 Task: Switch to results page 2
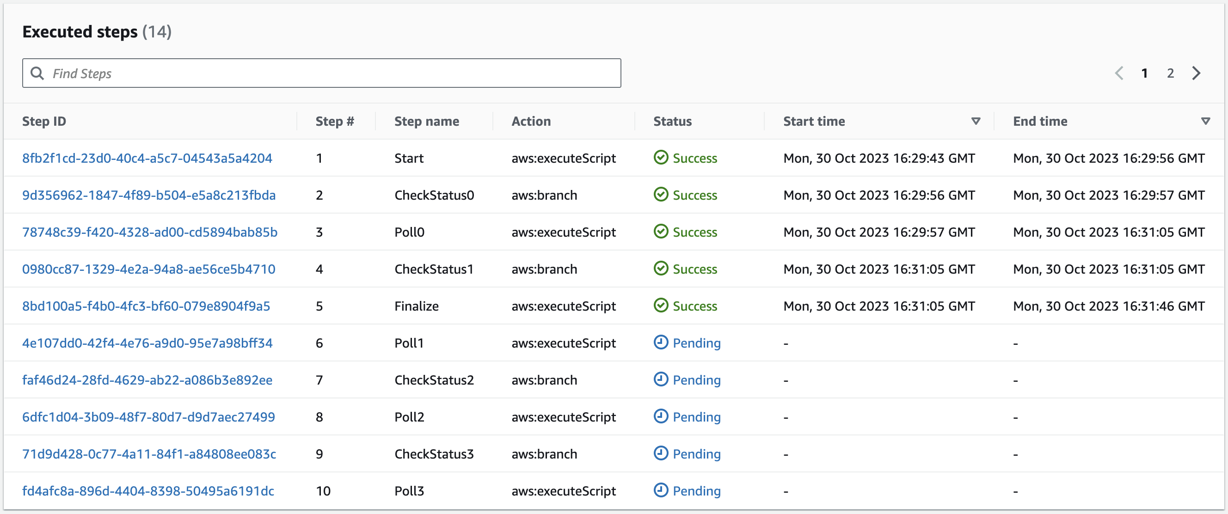click(x=1171, y=73)
